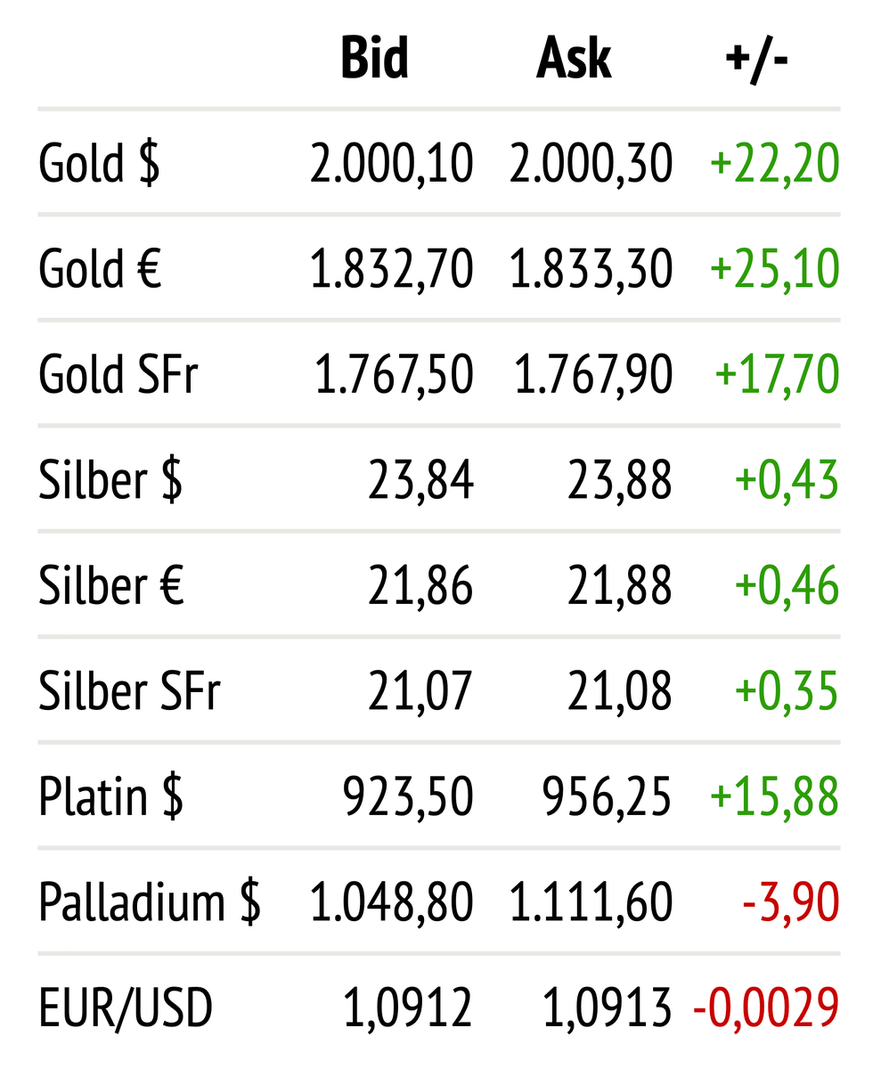Click the red -3,90 Palladium change

(x=790, y=902)
